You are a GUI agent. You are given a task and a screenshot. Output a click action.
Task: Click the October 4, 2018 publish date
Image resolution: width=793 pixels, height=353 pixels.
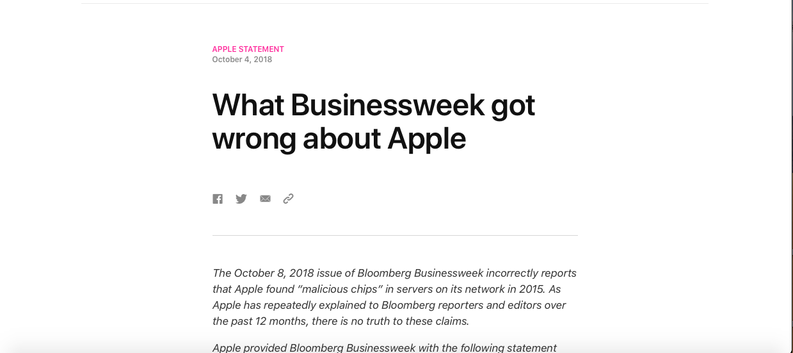(242, 60)
